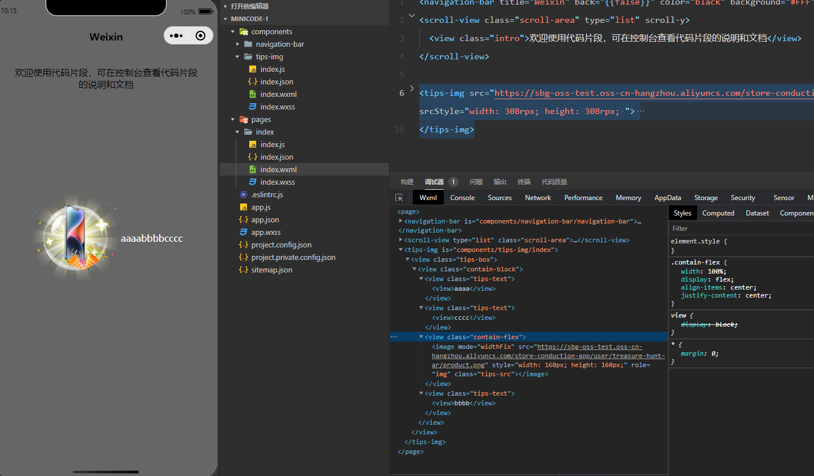Open project.private.config.json file

click(x=293, y=257)
